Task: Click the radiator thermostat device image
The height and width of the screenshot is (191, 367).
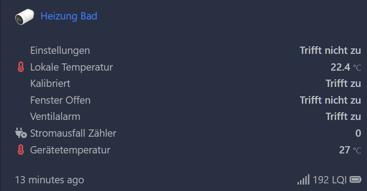Action: pyautogui.click(x=24, y=17)
